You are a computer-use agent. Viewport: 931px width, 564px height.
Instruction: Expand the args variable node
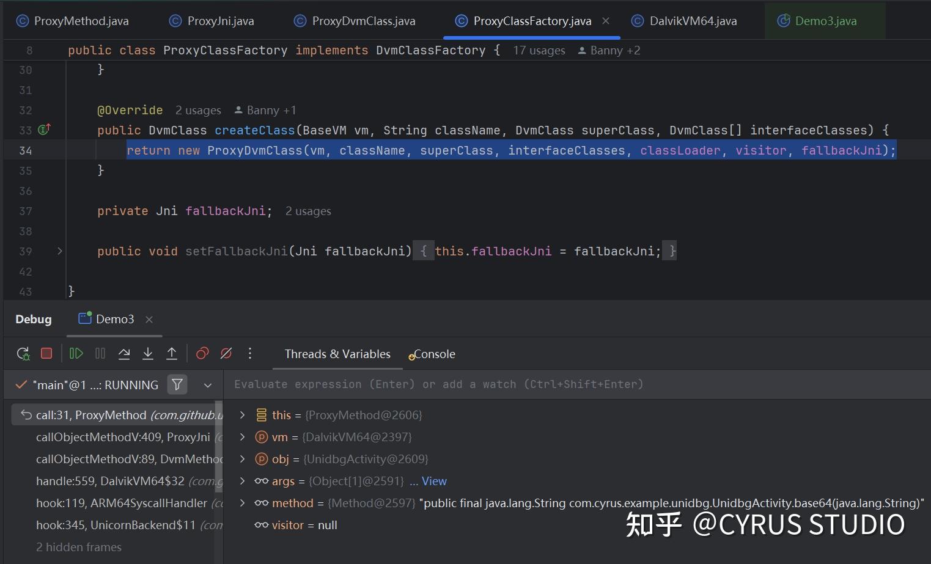coord(242,481)
